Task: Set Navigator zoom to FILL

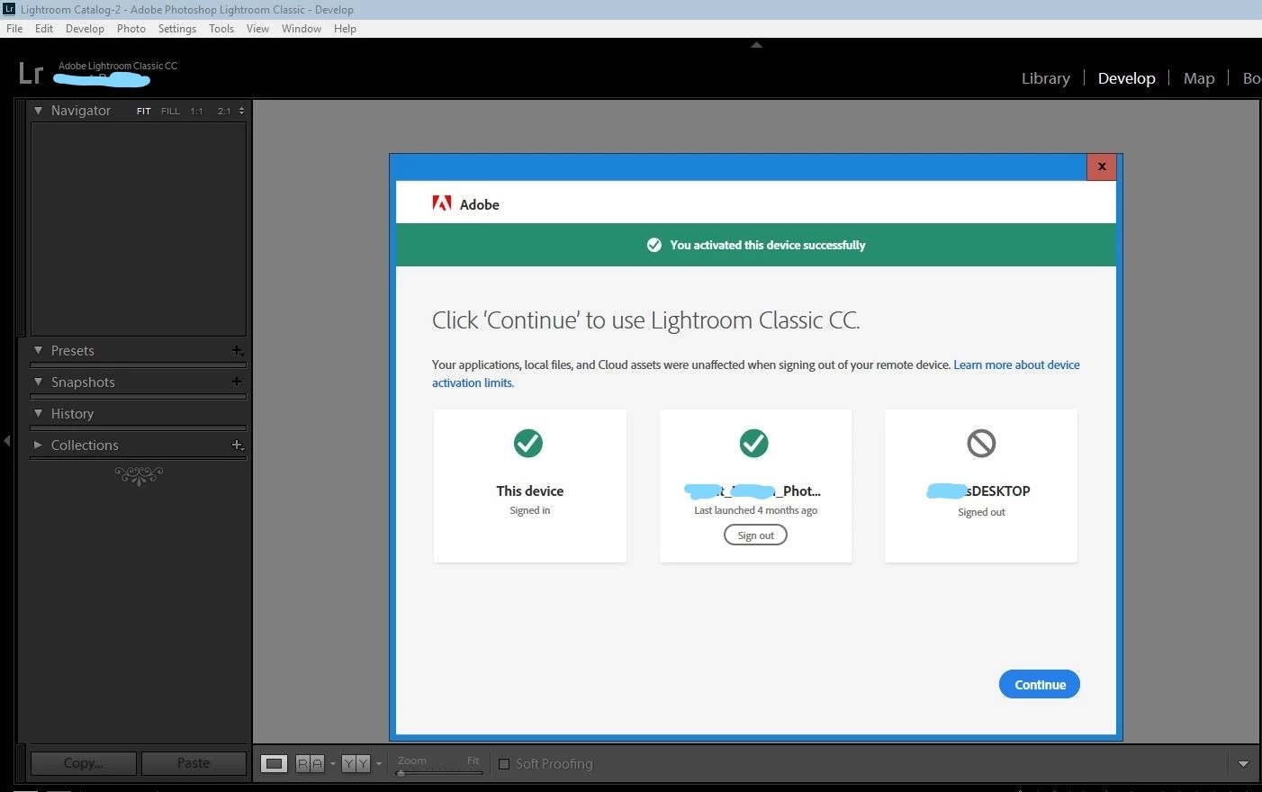Action: [170, 112]
